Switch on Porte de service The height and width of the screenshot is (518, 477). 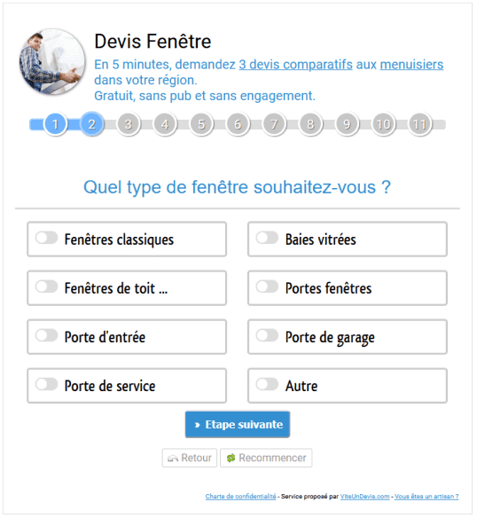click(x=47, y=385)
